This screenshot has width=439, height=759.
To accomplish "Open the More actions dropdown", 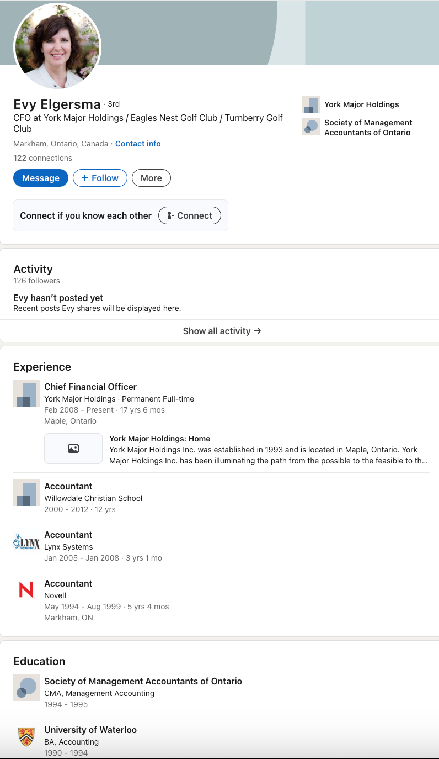I will (x=151, y=178).
